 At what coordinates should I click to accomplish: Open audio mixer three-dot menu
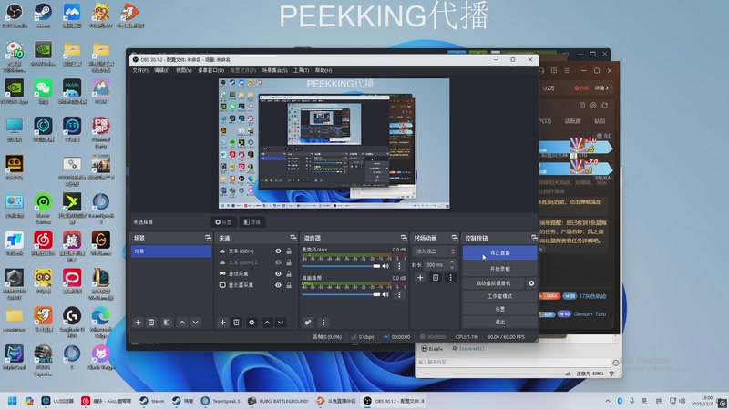coord(323,323)
